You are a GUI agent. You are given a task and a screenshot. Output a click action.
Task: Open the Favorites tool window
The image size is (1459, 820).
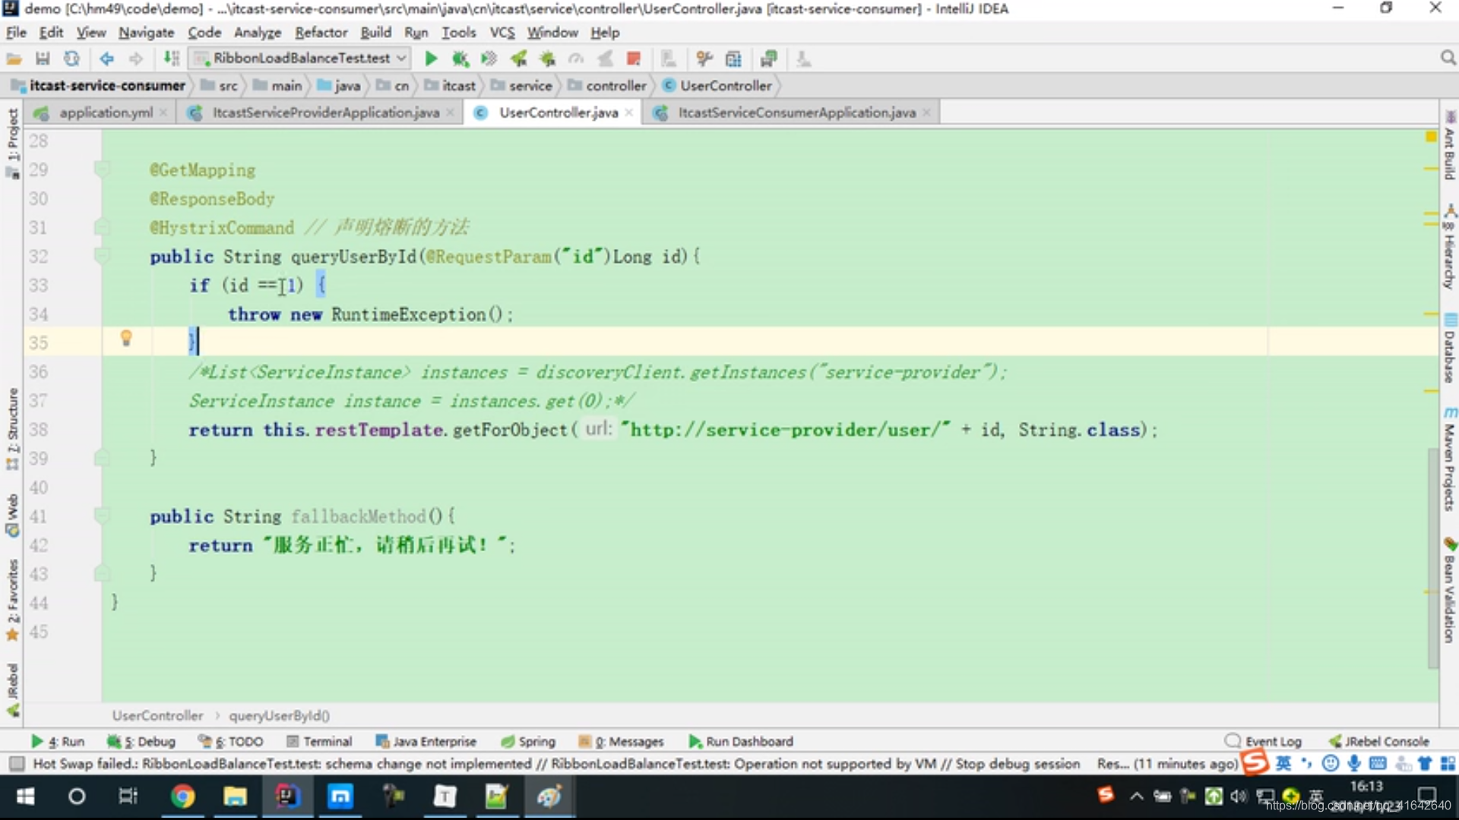point(11,600)
